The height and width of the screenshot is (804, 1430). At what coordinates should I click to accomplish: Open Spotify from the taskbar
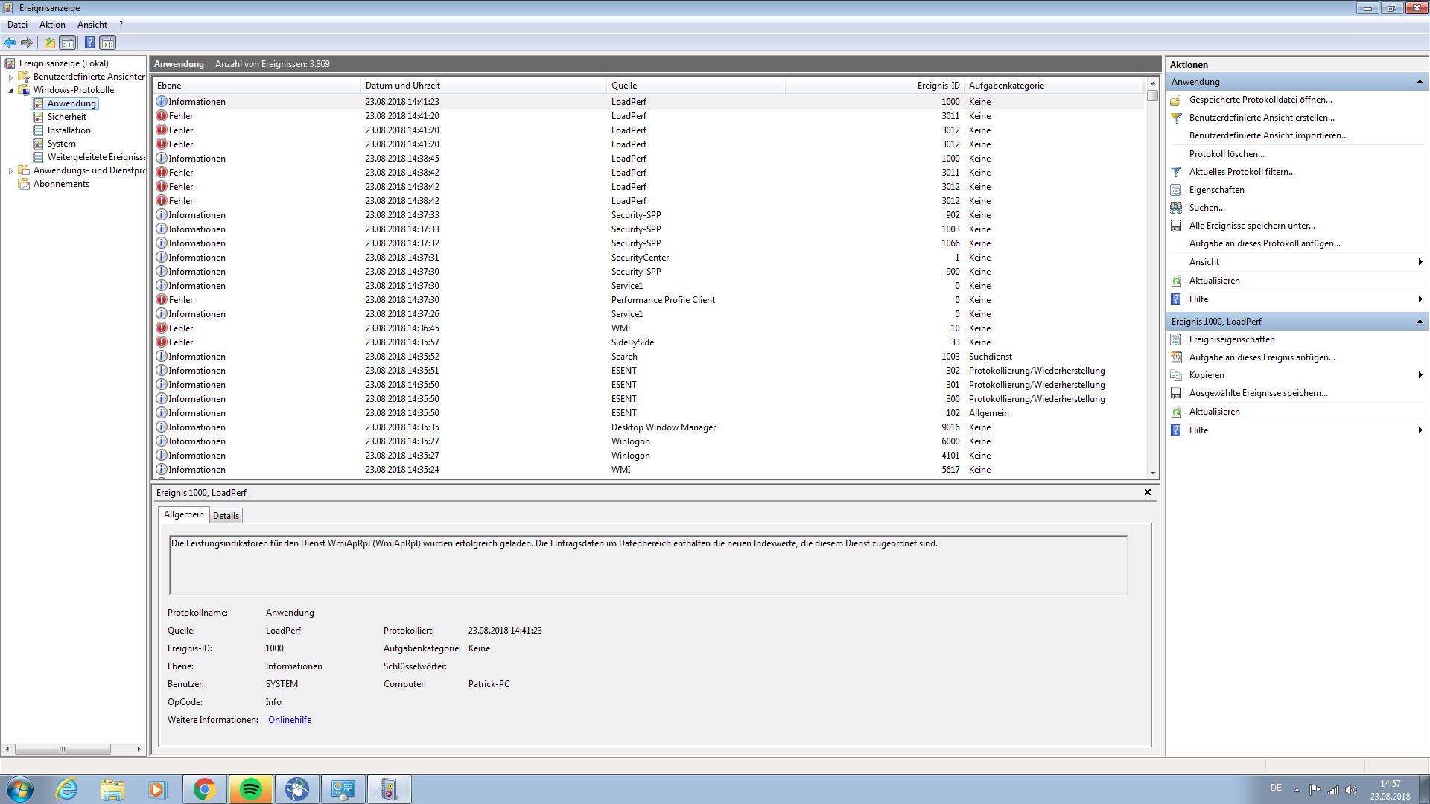tap(251, 789)
